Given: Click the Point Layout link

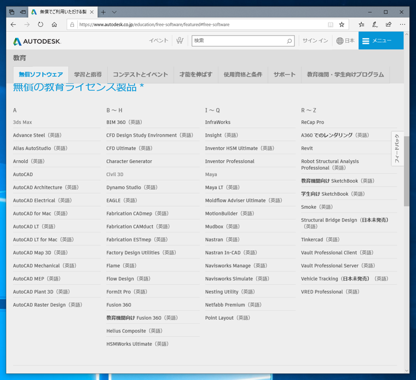Looking at the screenshot, I should click(x=228, y=318).
